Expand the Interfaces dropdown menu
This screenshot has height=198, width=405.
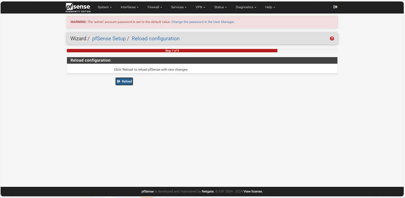coord(129,7)
